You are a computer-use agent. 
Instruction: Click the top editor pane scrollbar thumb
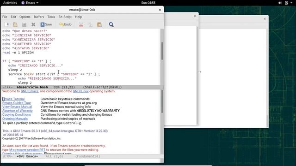coord(162,51)
